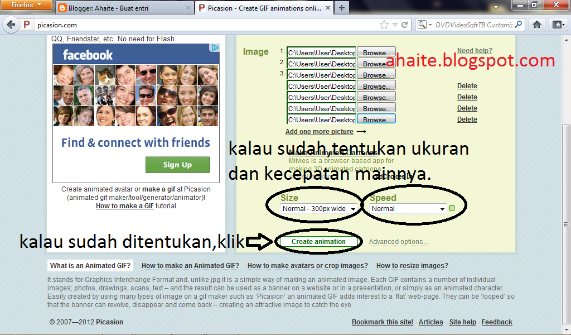This screenshot has height=335, width=571.
Task: Click the Create animation button
Action: point(318,241)
